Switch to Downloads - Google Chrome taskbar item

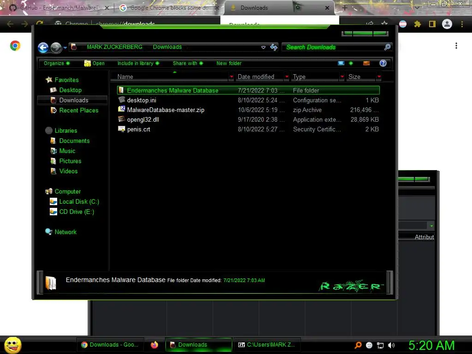point(110,345)
